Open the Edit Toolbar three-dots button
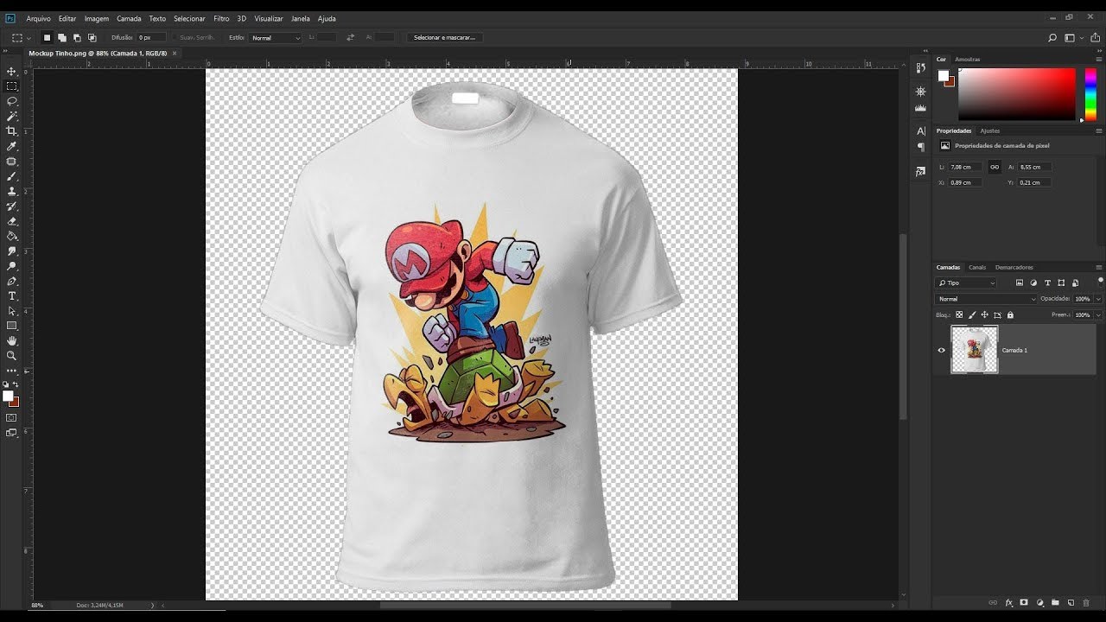This screenshot has height=622, width=1106. (x=12, y=371)
